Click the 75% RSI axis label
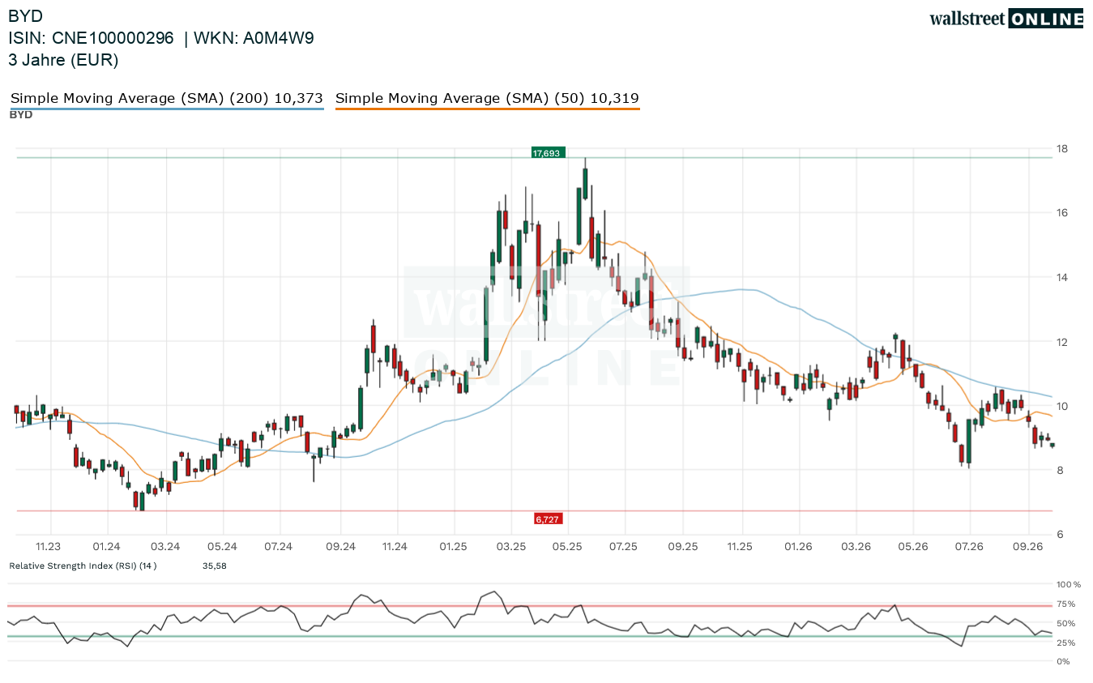Viewport: 1093px width, 683px height. tap(1066, 604)
